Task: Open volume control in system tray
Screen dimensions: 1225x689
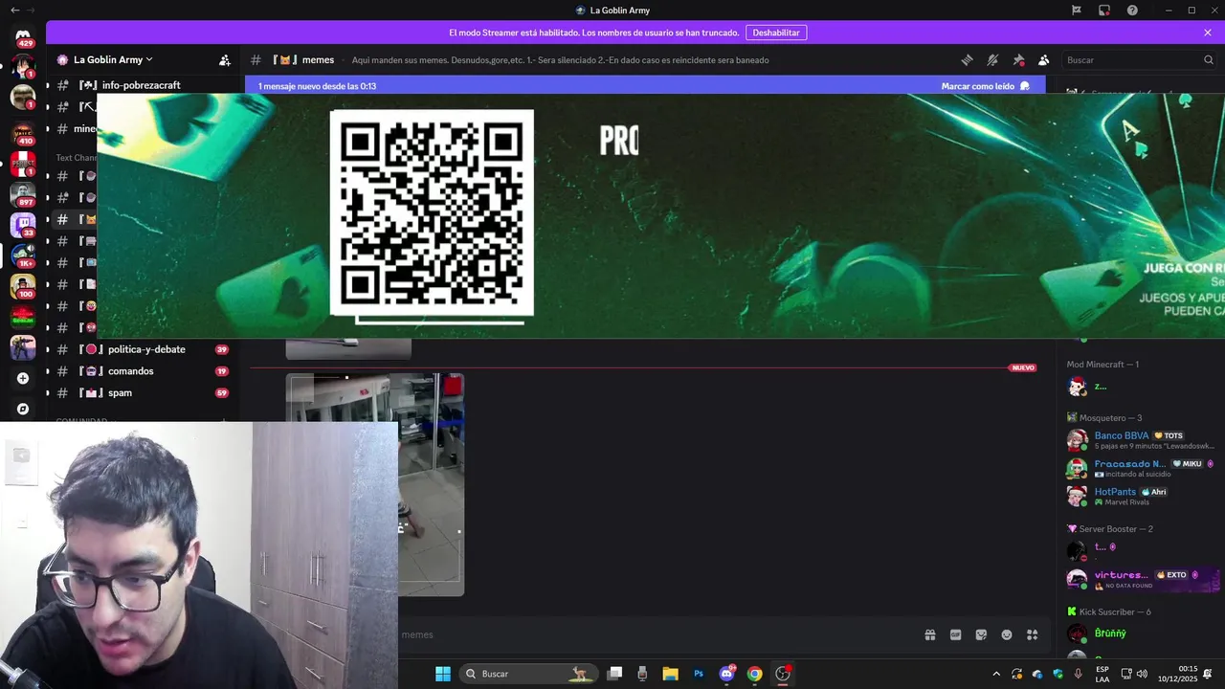Action: coord(1142,674)
